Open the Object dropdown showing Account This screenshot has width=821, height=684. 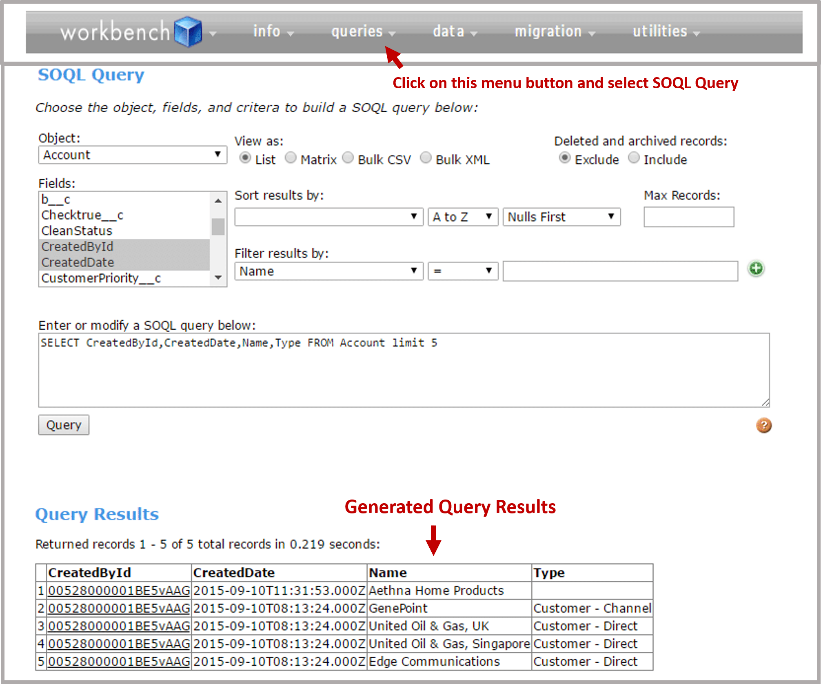[133, 155]
